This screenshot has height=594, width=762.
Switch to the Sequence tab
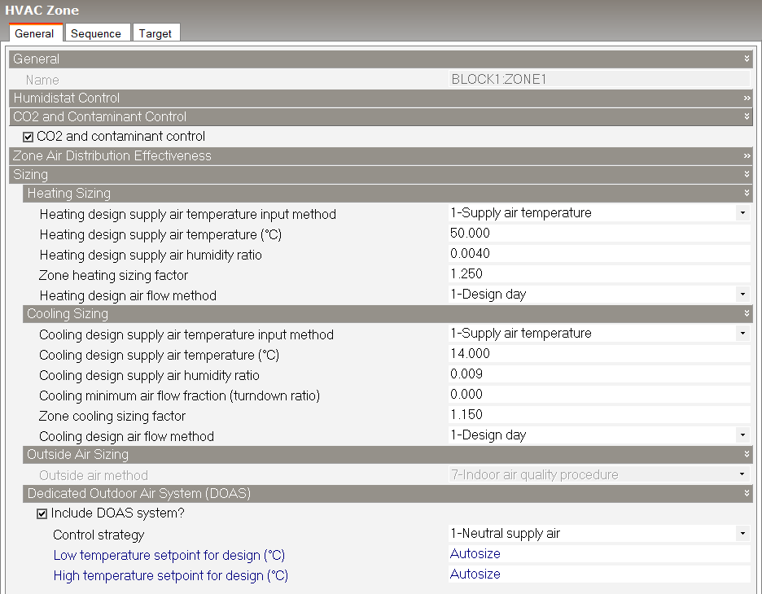95,33
